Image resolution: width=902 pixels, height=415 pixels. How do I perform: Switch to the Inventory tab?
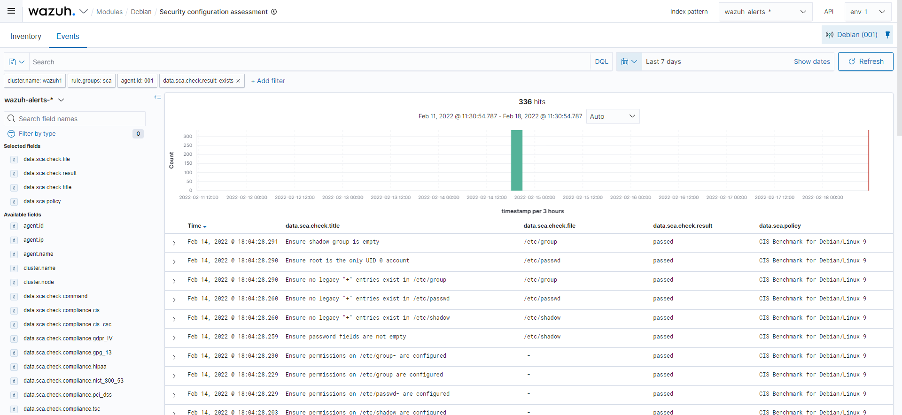click(26, 36)
